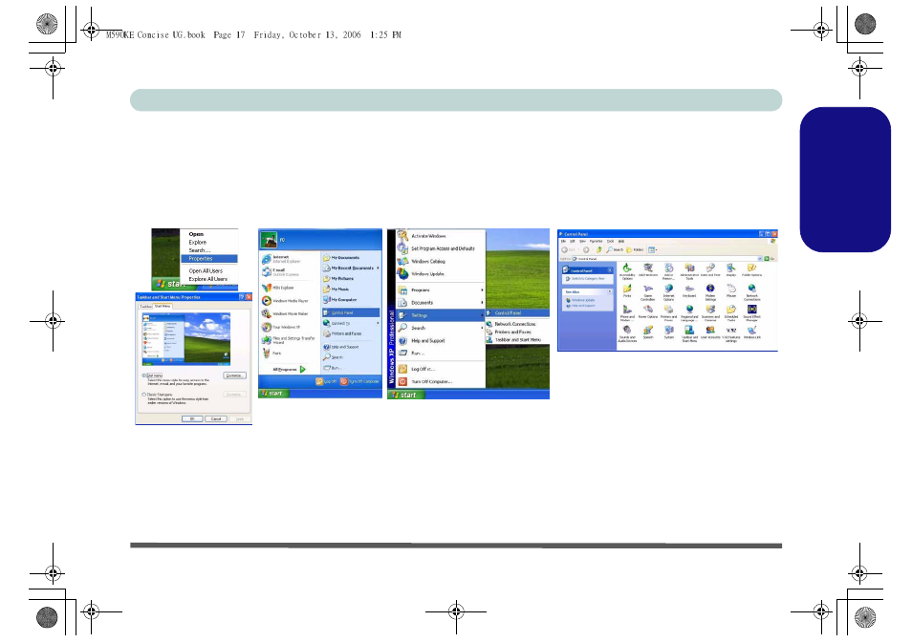Image resolution: width=912 pixels, height=643 pixels.
Task: Select Classic Start menu radio button
Action: 144,395
